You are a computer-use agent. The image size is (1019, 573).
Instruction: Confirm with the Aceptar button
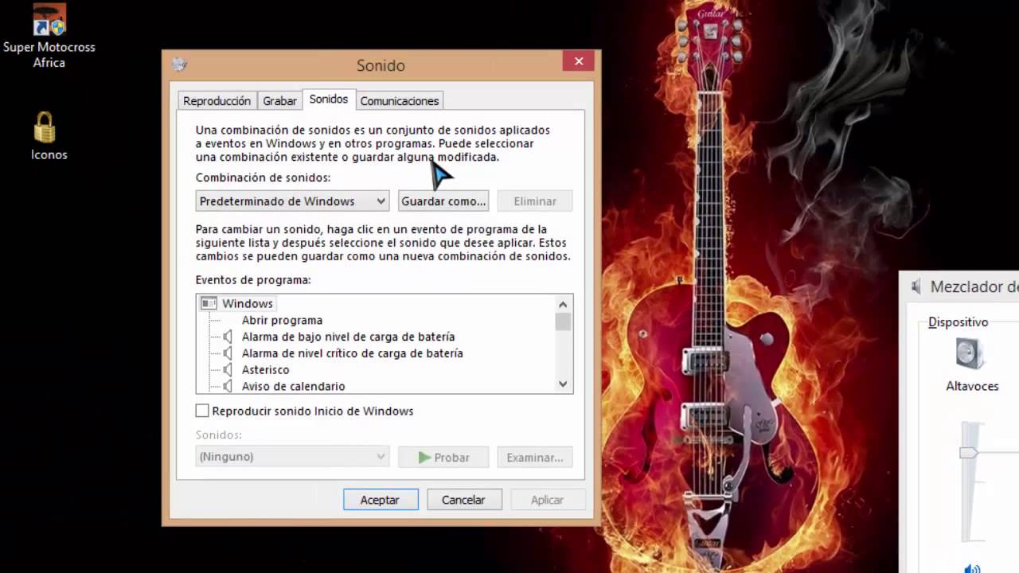point(381,500)
